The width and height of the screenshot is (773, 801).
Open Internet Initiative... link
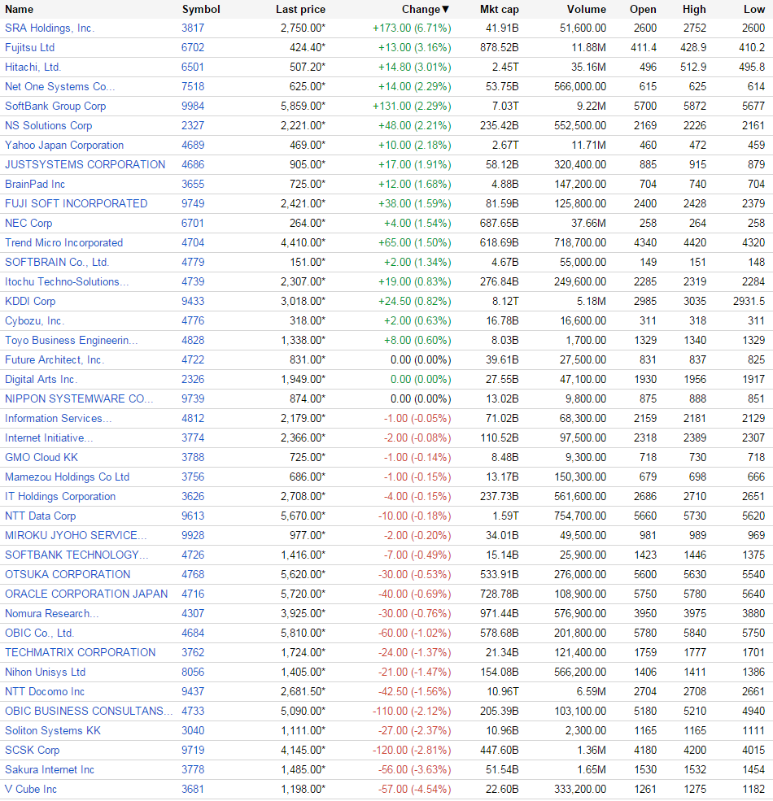49,438
